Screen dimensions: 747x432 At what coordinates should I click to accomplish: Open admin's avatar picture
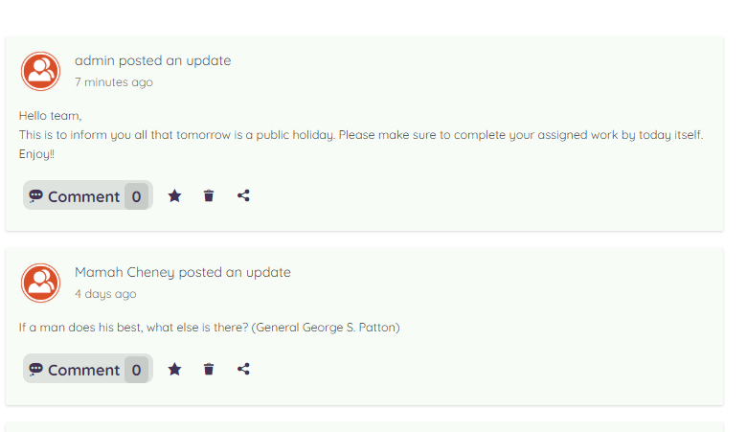pyautogui.click(x=40, y=72)
